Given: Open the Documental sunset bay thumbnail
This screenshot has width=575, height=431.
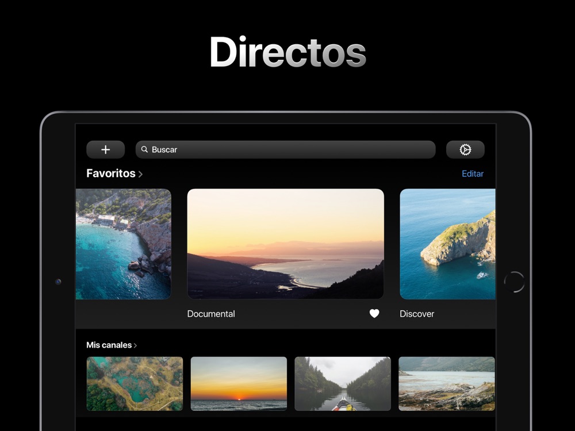Looking at the screenshot, I should (x=285, y=244).
